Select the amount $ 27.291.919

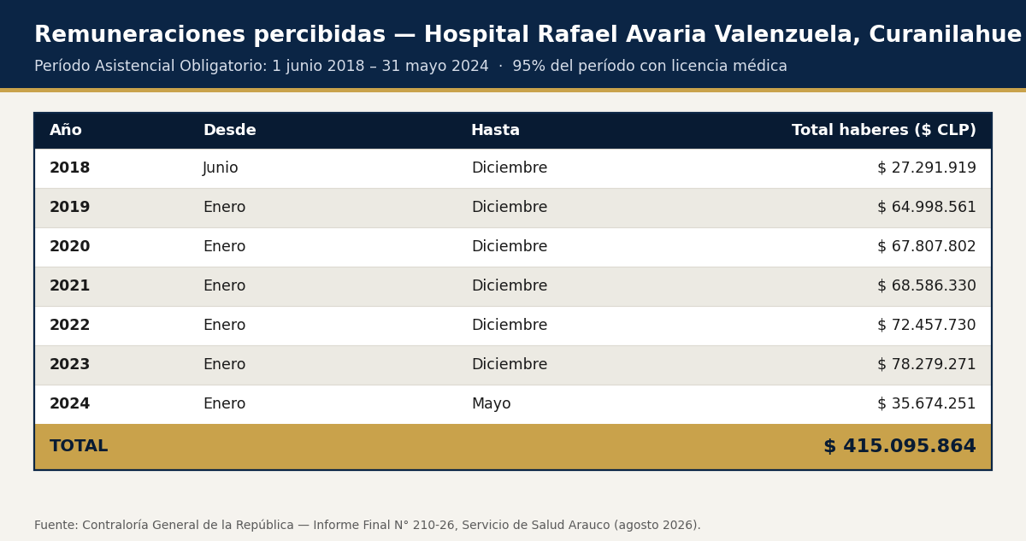click(x=926, y=168)
